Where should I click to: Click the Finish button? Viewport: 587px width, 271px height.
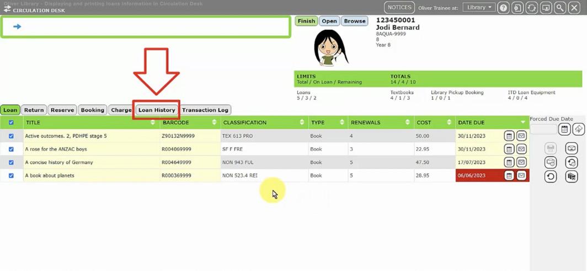pyautogui.click(x=306, y=21)
